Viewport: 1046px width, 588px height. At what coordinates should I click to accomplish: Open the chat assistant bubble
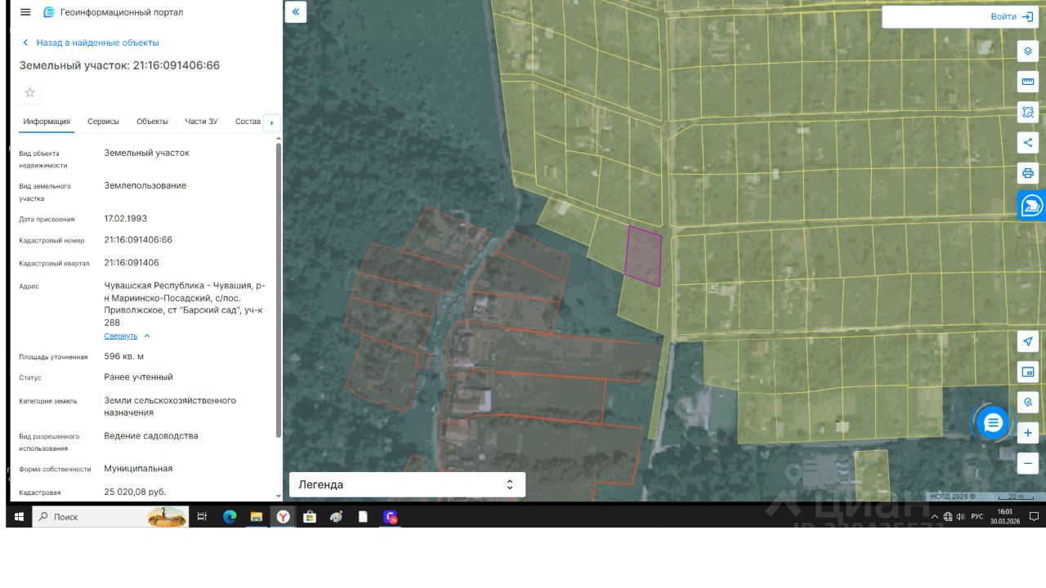pyautogui.click(x=993, y=423)
